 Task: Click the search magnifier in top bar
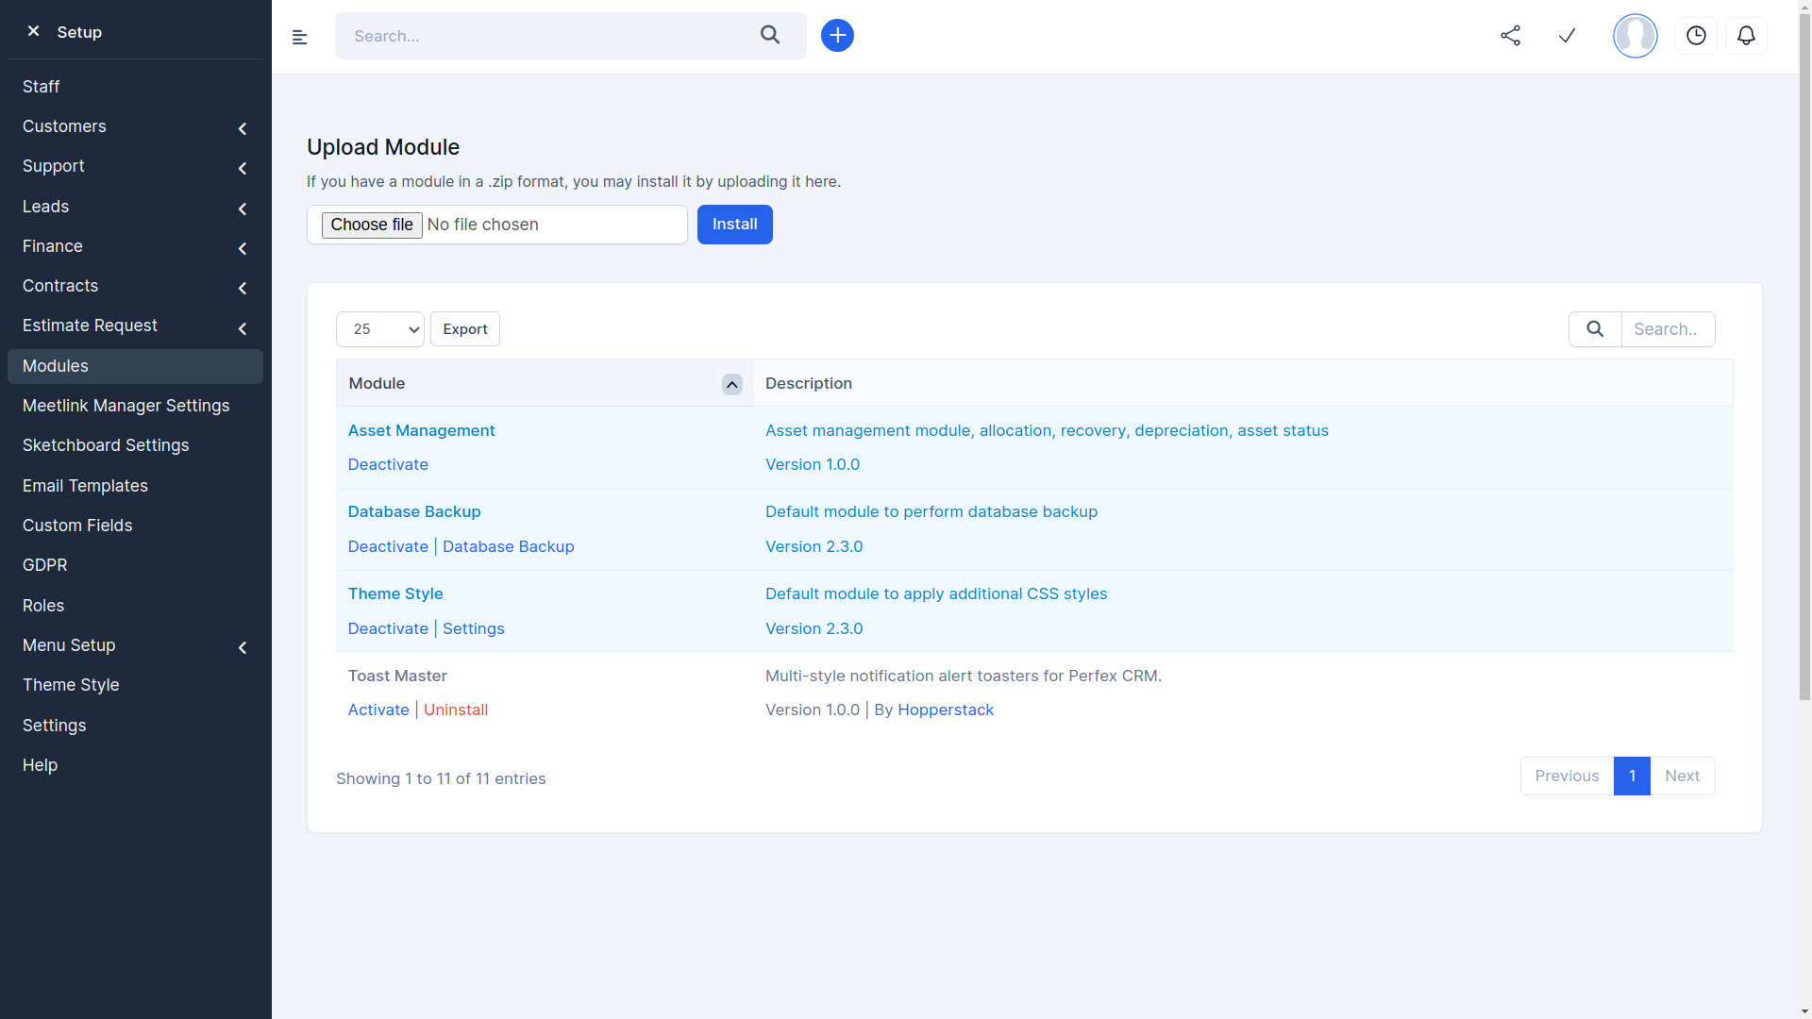(770, 35)
